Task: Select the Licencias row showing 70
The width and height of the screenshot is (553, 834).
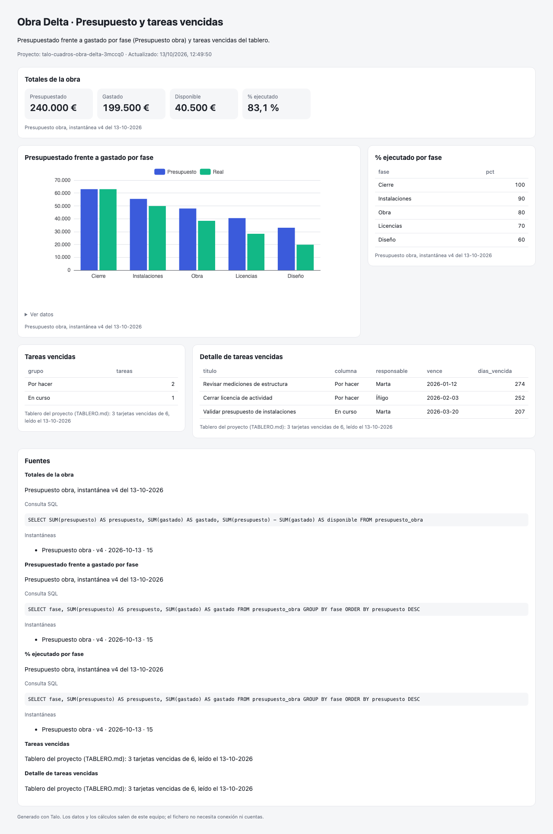Action: [x=451, y=226]
